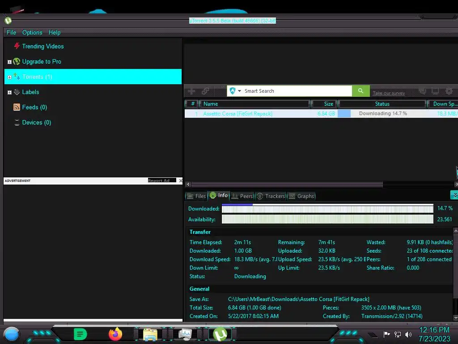Open the search provider dropdown arrow

pos(240,91)
